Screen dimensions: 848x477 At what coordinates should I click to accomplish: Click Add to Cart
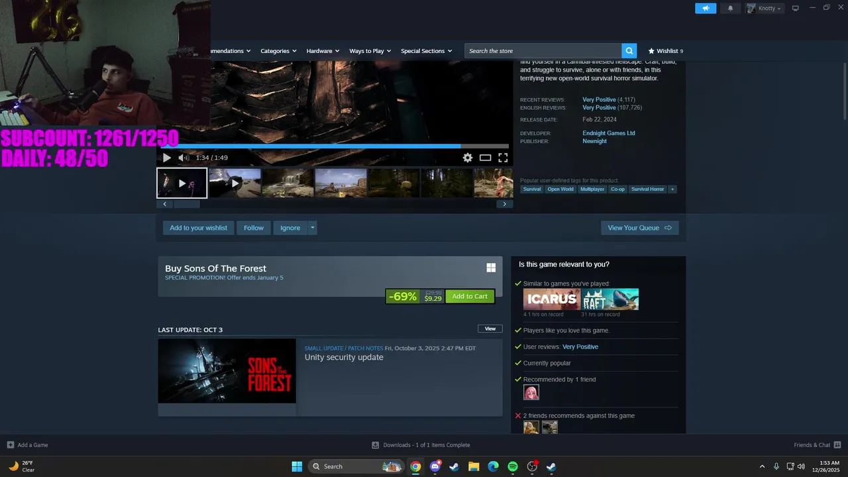click(470, 296)
